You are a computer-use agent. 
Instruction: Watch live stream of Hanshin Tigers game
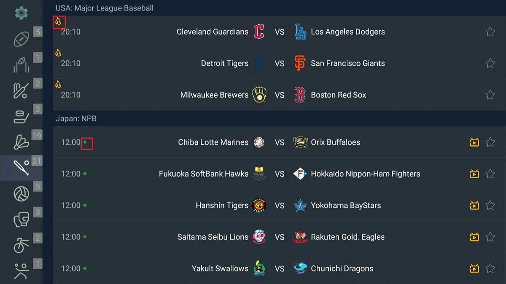pyautogui.click(x=474, y=206)
